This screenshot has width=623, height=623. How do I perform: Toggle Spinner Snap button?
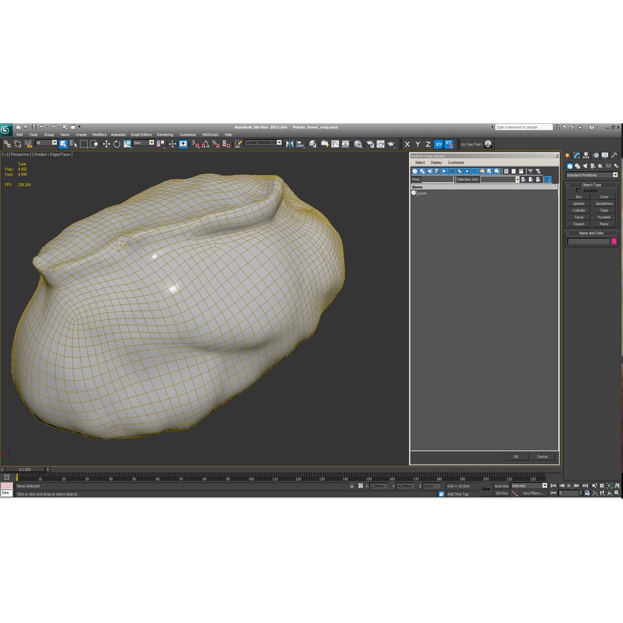[226, 144]
